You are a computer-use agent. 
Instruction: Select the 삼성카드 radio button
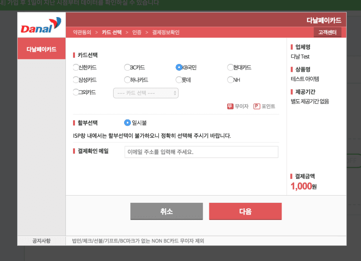tap(76, 80)
